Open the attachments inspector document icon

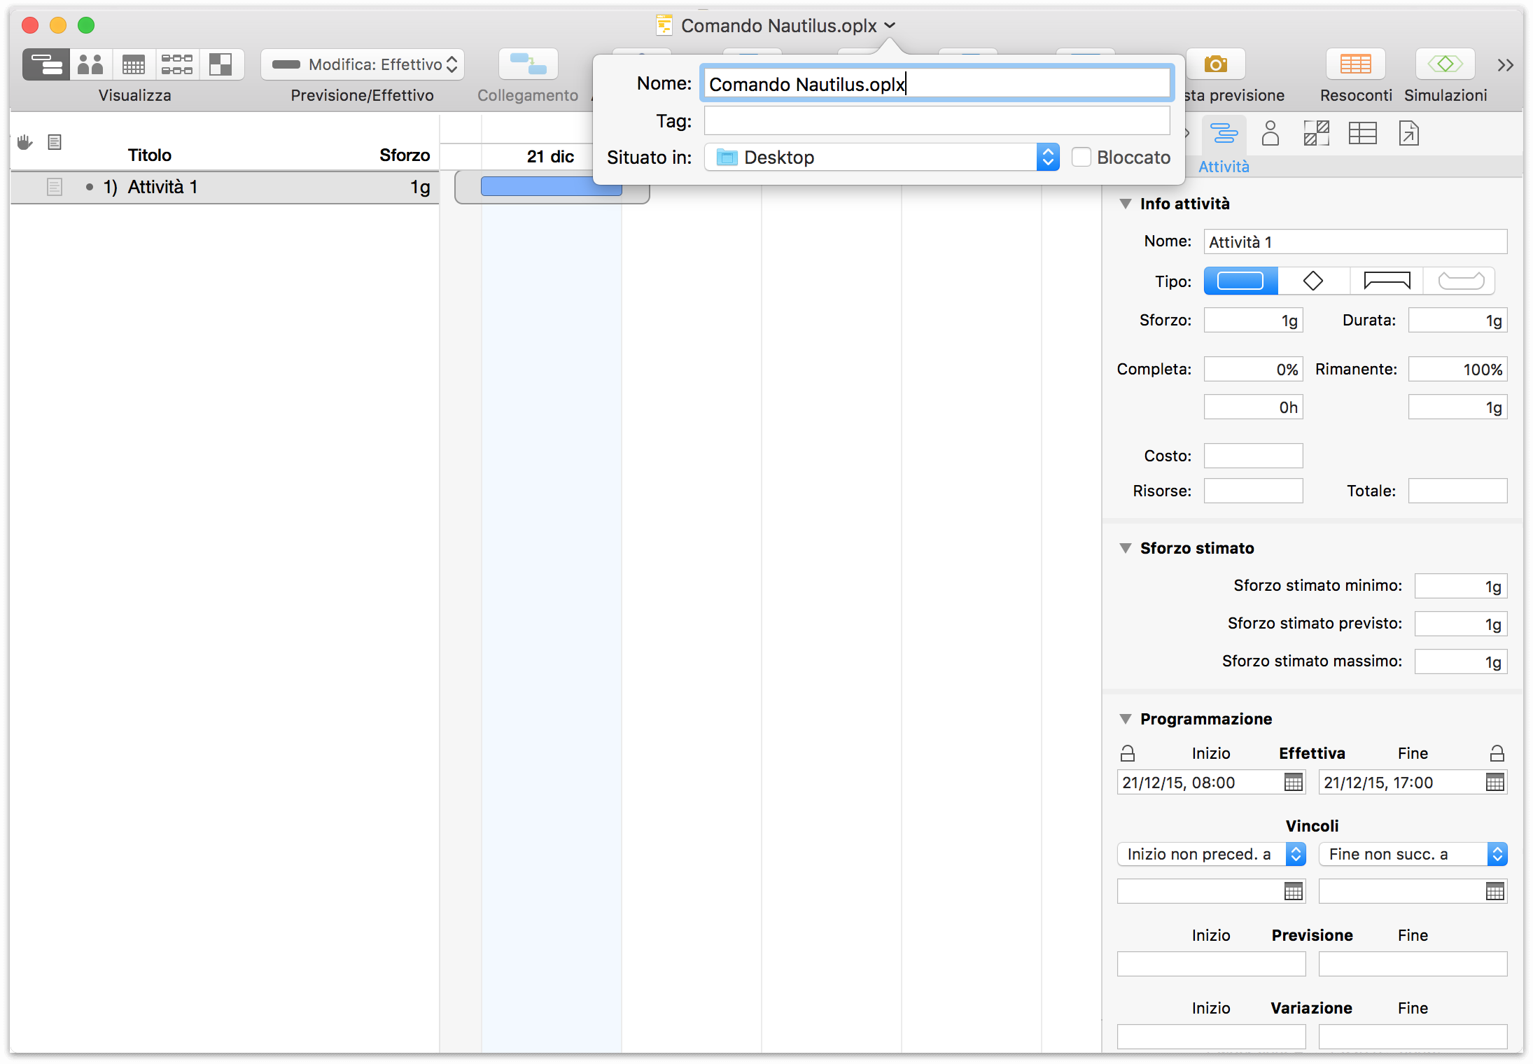1408,133
